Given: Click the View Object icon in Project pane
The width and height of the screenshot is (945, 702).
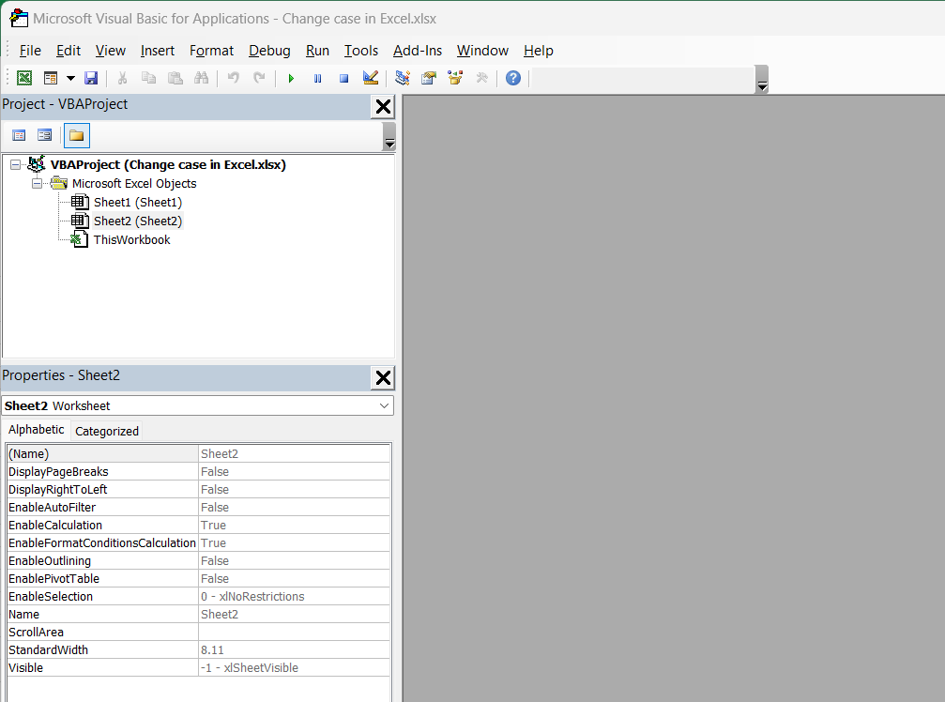Looking at the screenshot, I should click(45, 135).
